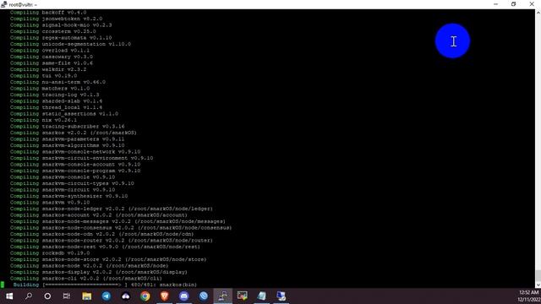Click the 'snarkos-node-consensus' line
The image size is (541, 304).
121,228
